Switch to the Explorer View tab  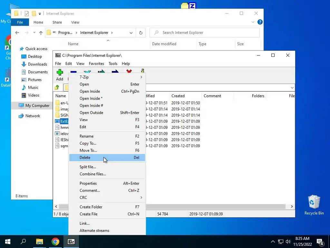click(x=75, y=22)
